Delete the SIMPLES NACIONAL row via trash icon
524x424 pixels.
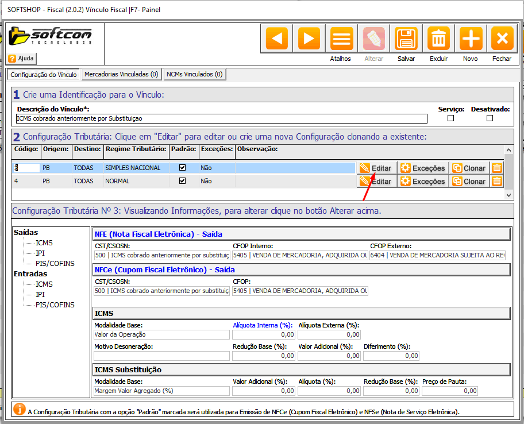point(497,168)
